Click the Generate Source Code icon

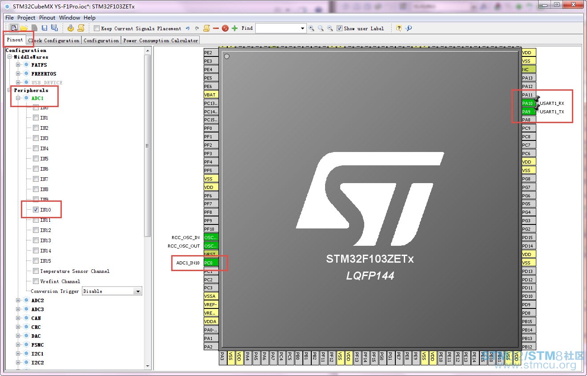(x=71, y=28)
